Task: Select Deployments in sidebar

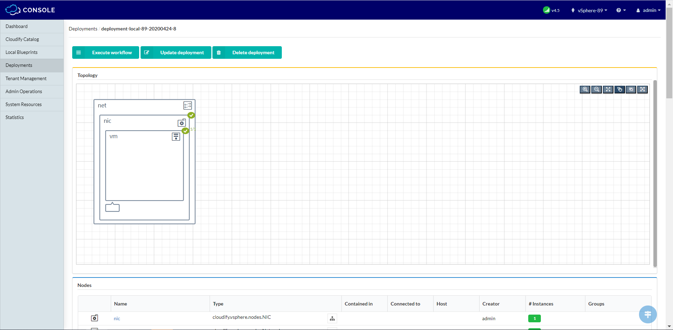Action: (32, 65)
